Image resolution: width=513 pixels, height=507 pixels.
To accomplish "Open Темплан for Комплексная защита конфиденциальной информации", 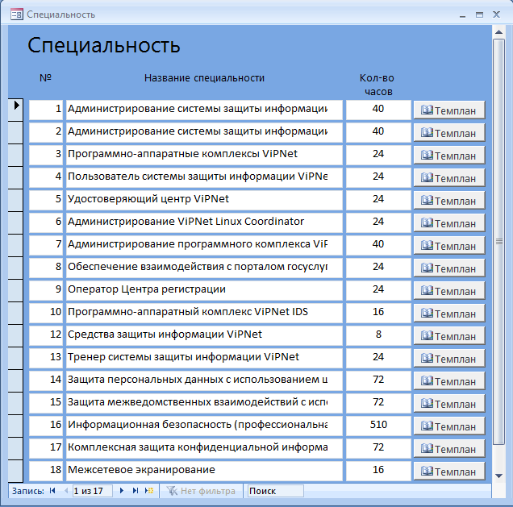I will click(448, 448).
